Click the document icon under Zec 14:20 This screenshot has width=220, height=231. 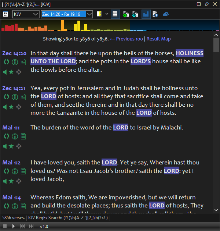coord(23,62)
